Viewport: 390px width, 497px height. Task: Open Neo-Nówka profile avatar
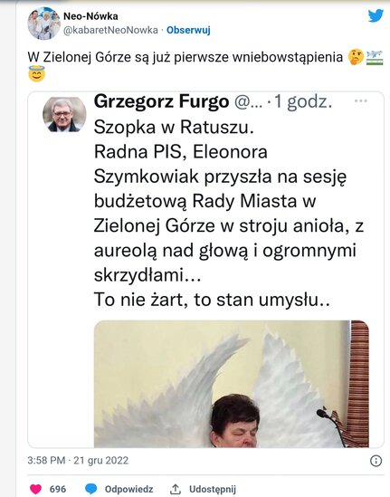point(43,24)
